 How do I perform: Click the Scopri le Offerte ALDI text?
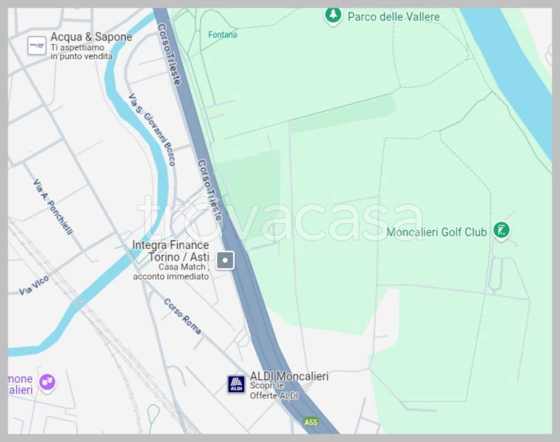[274, 391]
